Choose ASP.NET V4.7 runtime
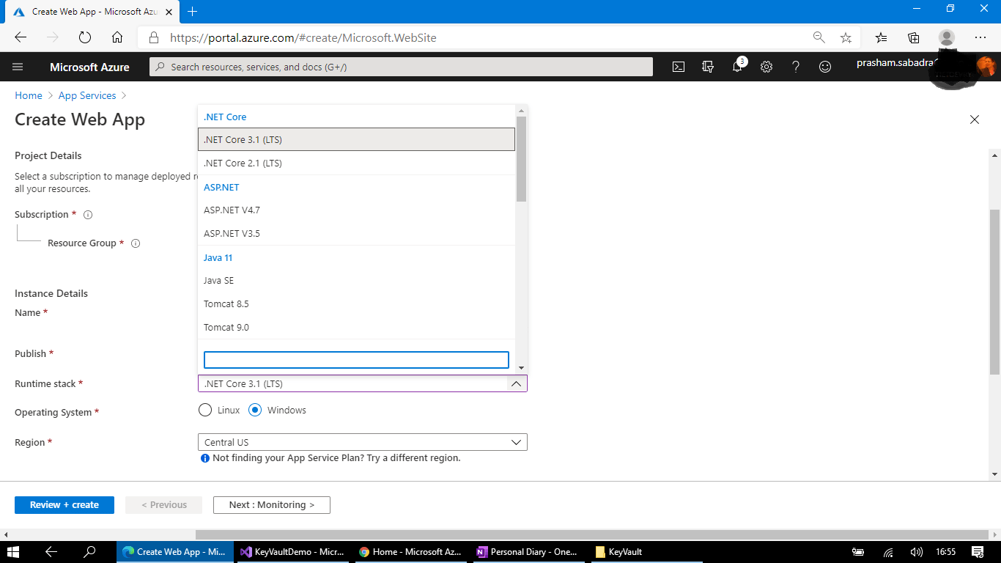Screen dimensions: 1001x563 [x=356, y=210]
